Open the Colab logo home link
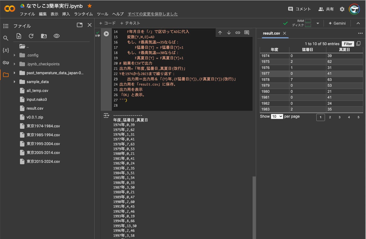Screen dimensions: 366x239 [10, 9]
